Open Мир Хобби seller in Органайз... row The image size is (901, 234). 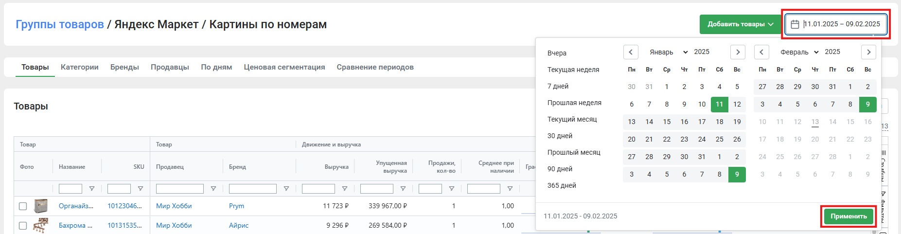(x=174, y=206)
